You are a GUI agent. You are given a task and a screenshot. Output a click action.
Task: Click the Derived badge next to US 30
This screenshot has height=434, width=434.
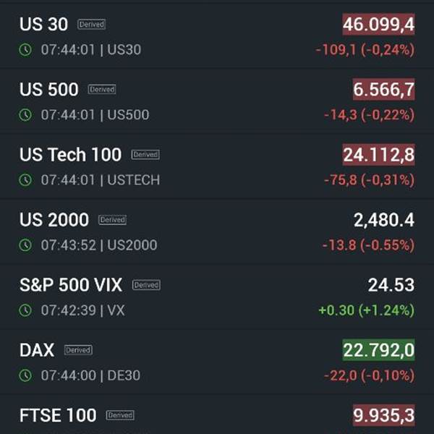coord(92,25)
